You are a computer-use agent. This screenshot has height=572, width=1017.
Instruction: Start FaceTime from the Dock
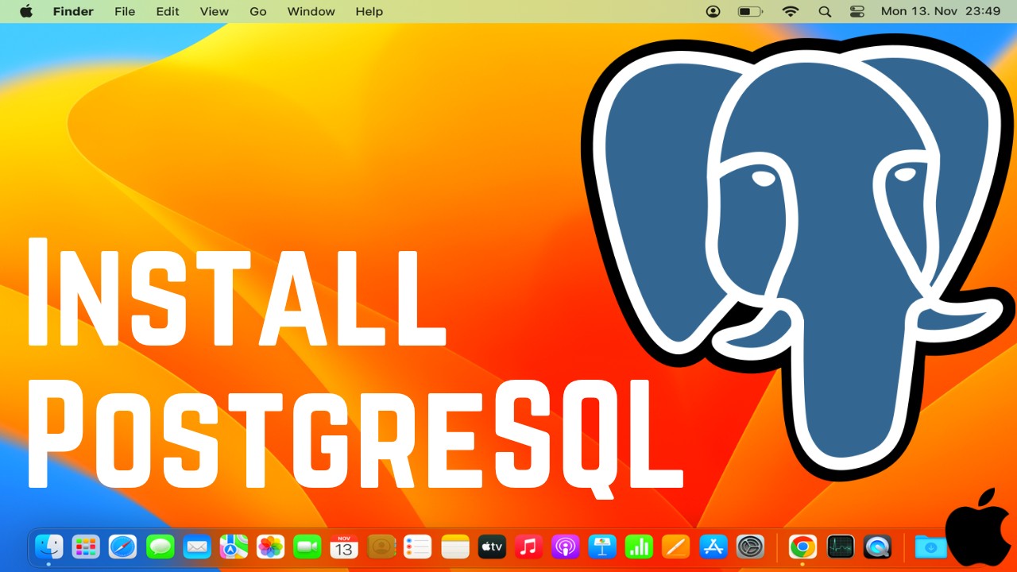pos(307,547)
